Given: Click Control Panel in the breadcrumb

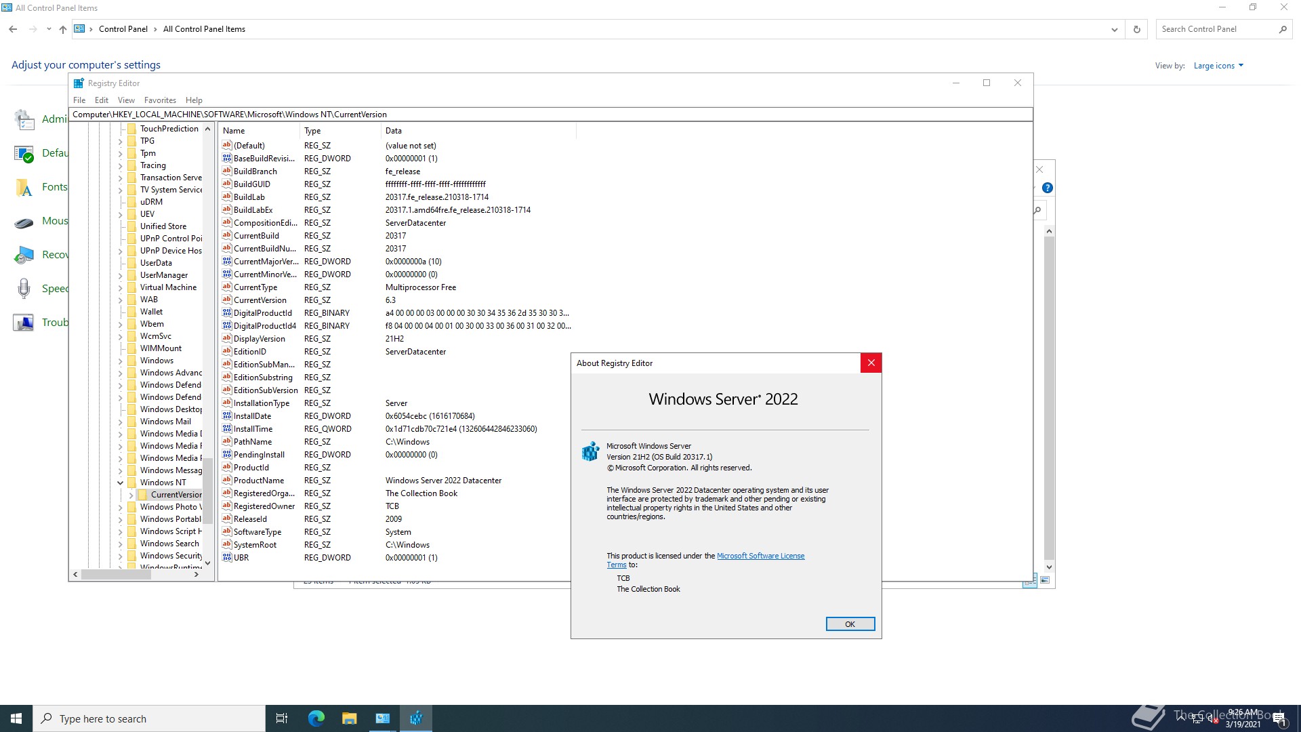Looking at the screenshot, I should pyautogui.click(x=123, y=29).
